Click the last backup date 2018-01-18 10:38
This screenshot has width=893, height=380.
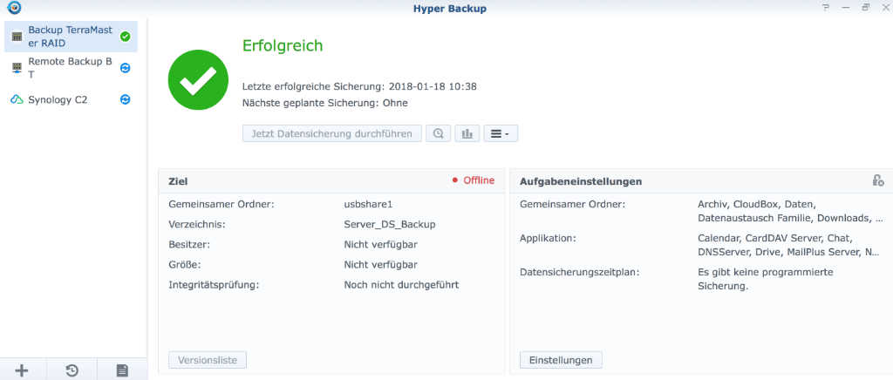point(433,86)
